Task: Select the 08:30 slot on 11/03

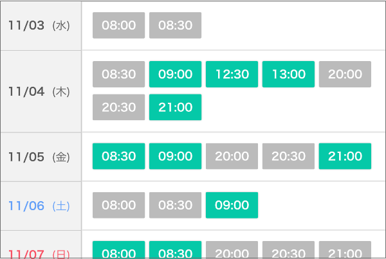Action: point(175,26)
